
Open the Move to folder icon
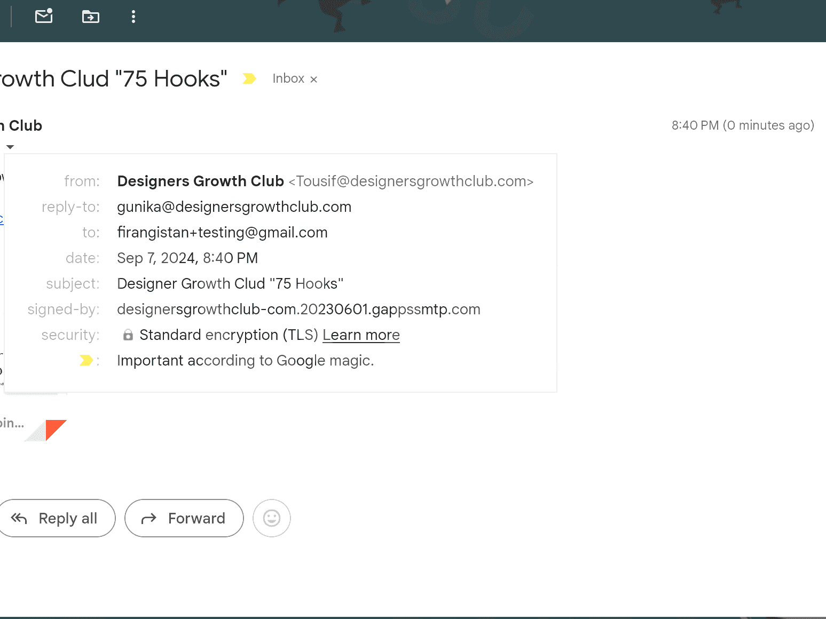90,17
